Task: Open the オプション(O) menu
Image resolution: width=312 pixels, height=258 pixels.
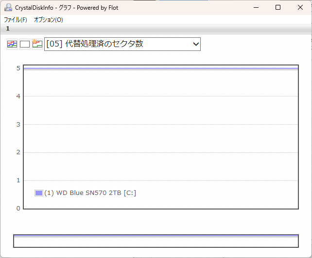Action: tap(49, 20)
